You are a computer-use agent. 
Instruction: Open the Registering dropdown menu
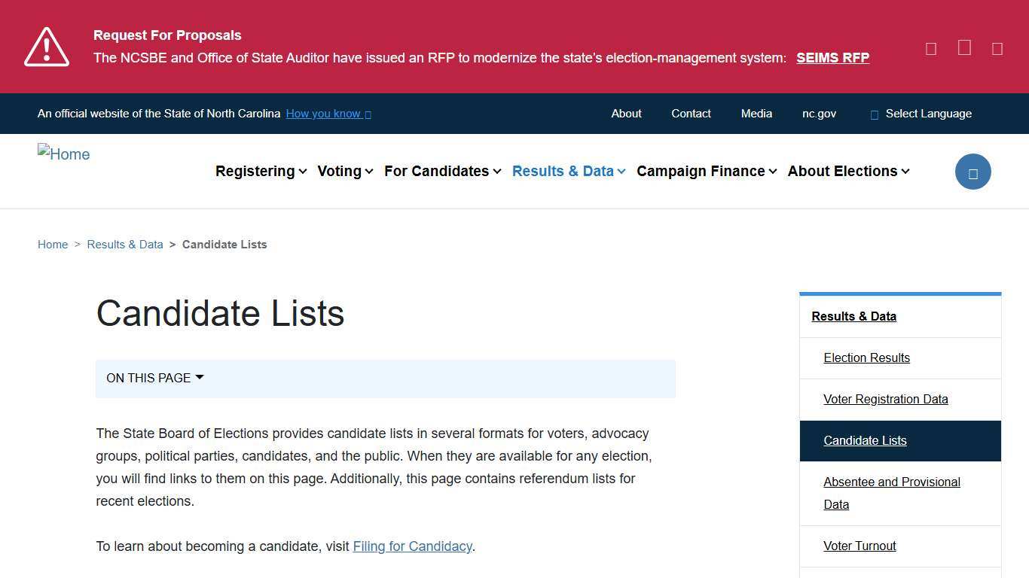tap(261, 171)
